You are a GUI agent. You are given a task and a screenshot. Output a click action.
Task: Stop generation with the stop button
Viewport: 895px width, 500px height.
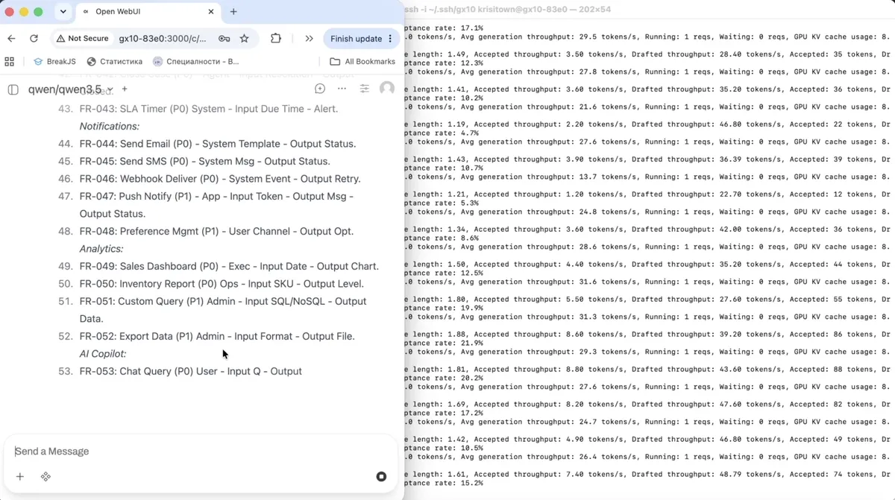[x=381, y=476]
